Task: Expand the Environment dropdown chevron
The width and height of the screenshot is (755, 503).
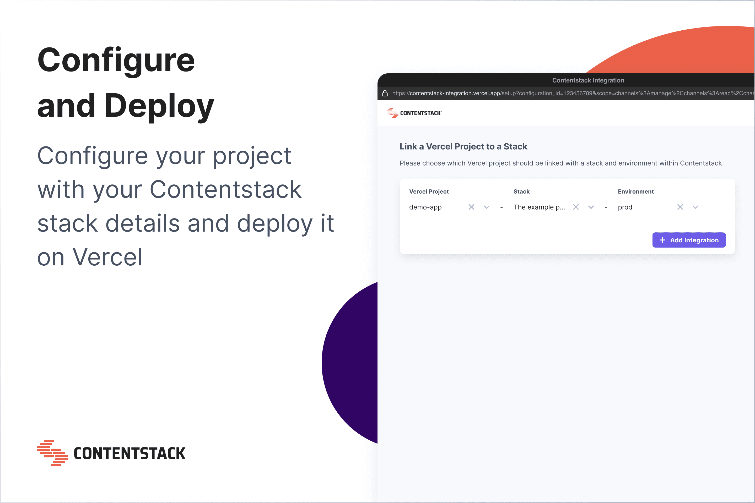Action: (x=695, y=207)
